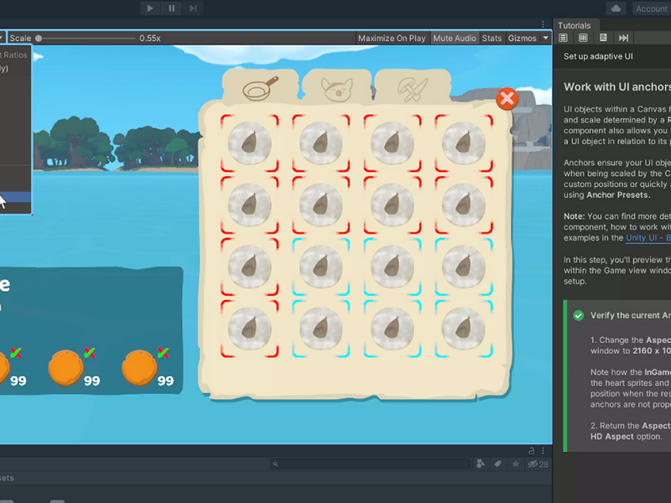
Task: Adjust the Game view Scale slider
Action: tap(86, 38)
